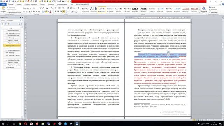The width and height of the screenshot is (224, 126).
Task: Click the Text Effects icon
Action: [43, 12]
